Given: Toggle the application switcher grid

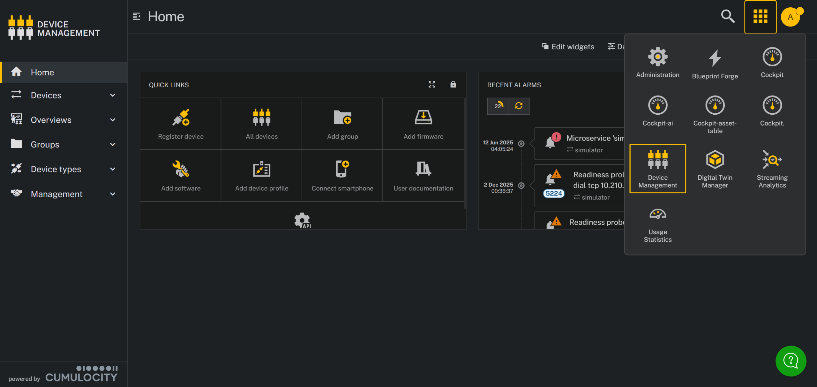Looking at the screenshot, I should (x=760, y=17).
